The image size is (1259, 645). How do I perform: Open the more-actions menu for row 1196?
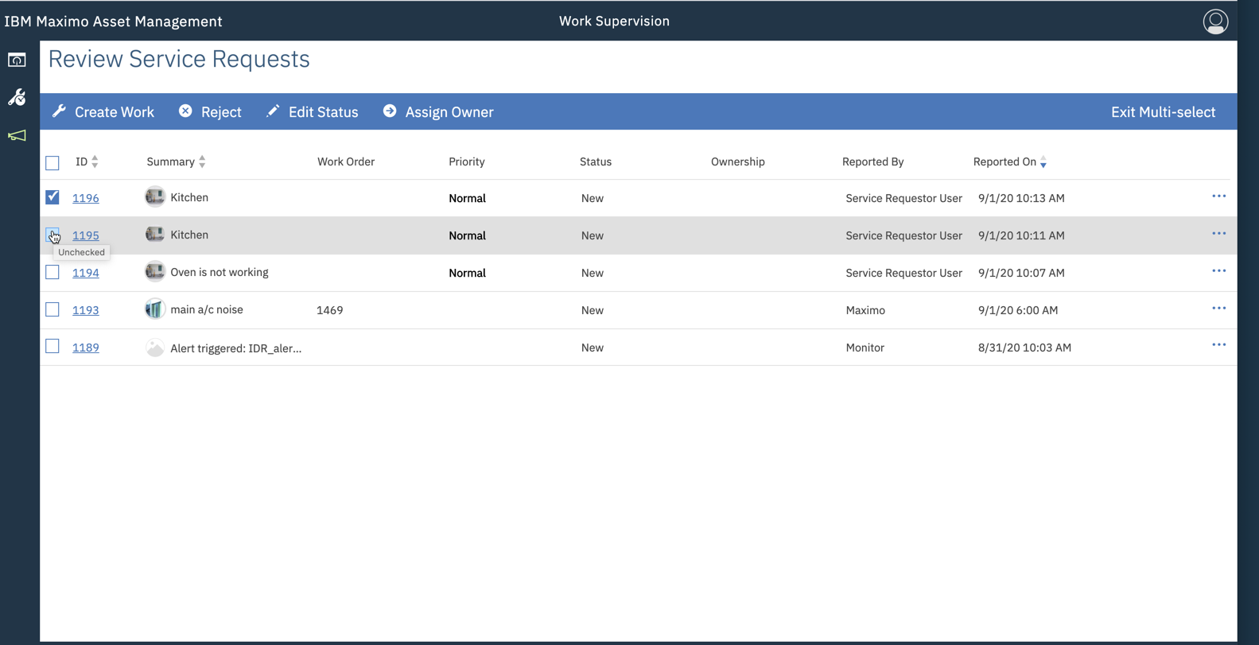point(1218,196)
